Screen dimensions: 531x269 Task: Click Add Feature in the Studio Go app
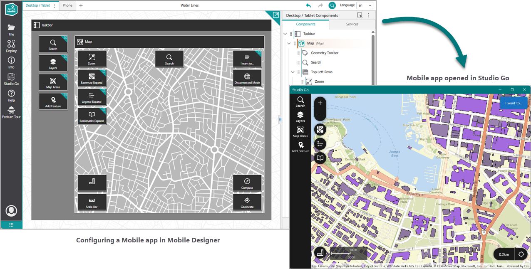click(x=300, y=147)
